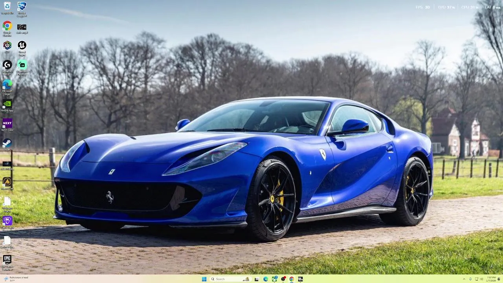Image resolution: width=503 pixels, height=283 pixels.
Task: Open Microsoft Edge from the taskbar
Action: pos(266,279)
